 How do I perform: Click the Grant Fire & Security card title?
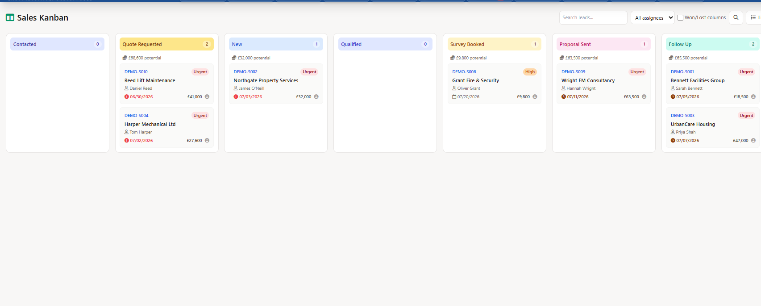(476, 80)
